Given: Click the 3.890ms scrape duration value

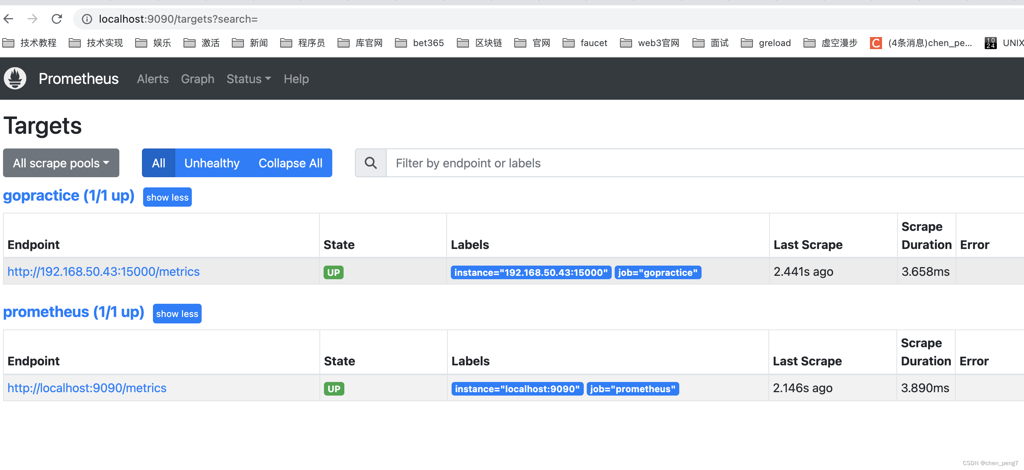Looking at the screenshot, I should tap(925, 388).
